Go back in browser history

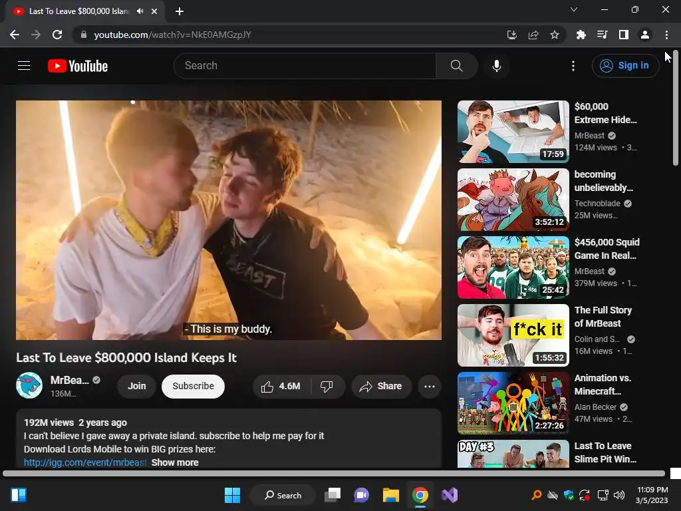pyautogui.click(x=15, y=35)
